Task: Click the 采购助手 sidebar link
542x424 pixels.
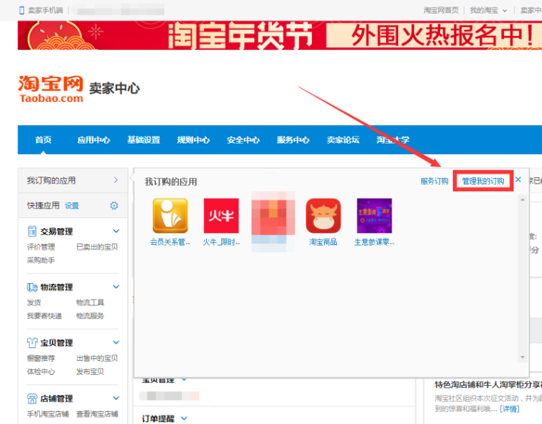Action: click(x=41, y=260)
